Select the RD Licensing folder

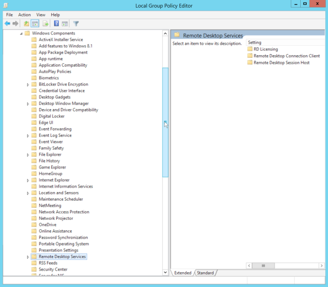(x=265, y=49)
